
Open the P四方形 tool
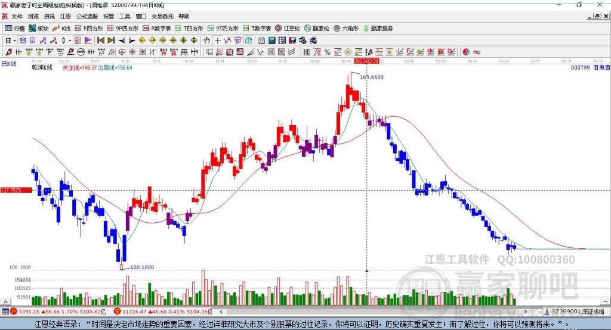pos(89,29)
